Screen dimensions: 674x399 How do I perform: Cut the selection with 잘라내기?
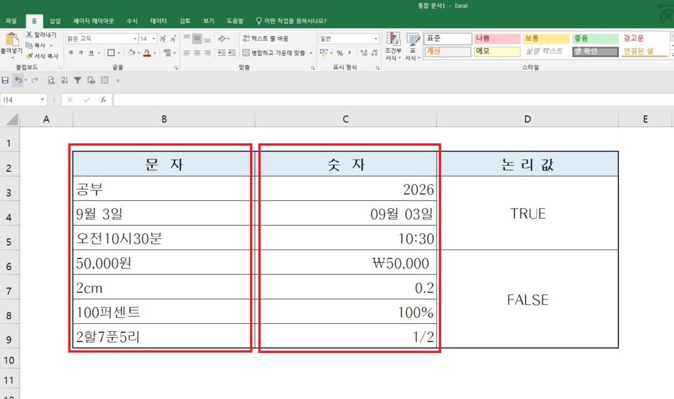point(41,35)
